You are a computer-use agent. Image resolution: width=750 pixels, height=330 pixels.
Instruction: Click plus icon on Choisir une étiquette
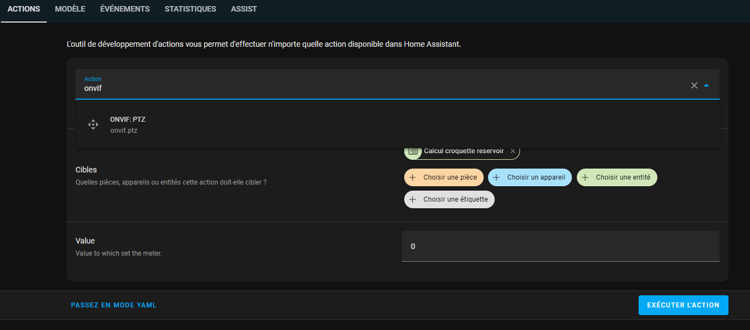412,199
